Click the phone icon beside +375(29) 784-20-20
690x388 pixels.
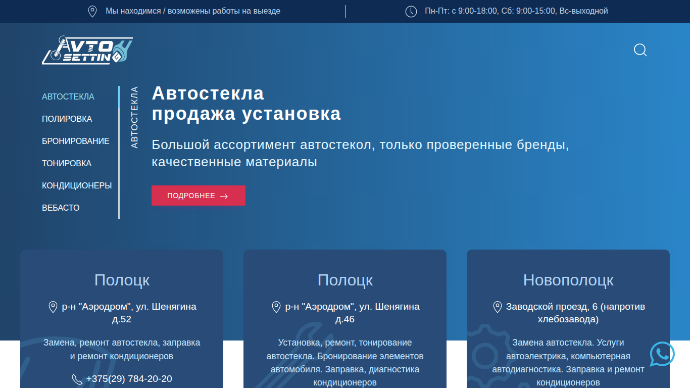click(77, 379)
